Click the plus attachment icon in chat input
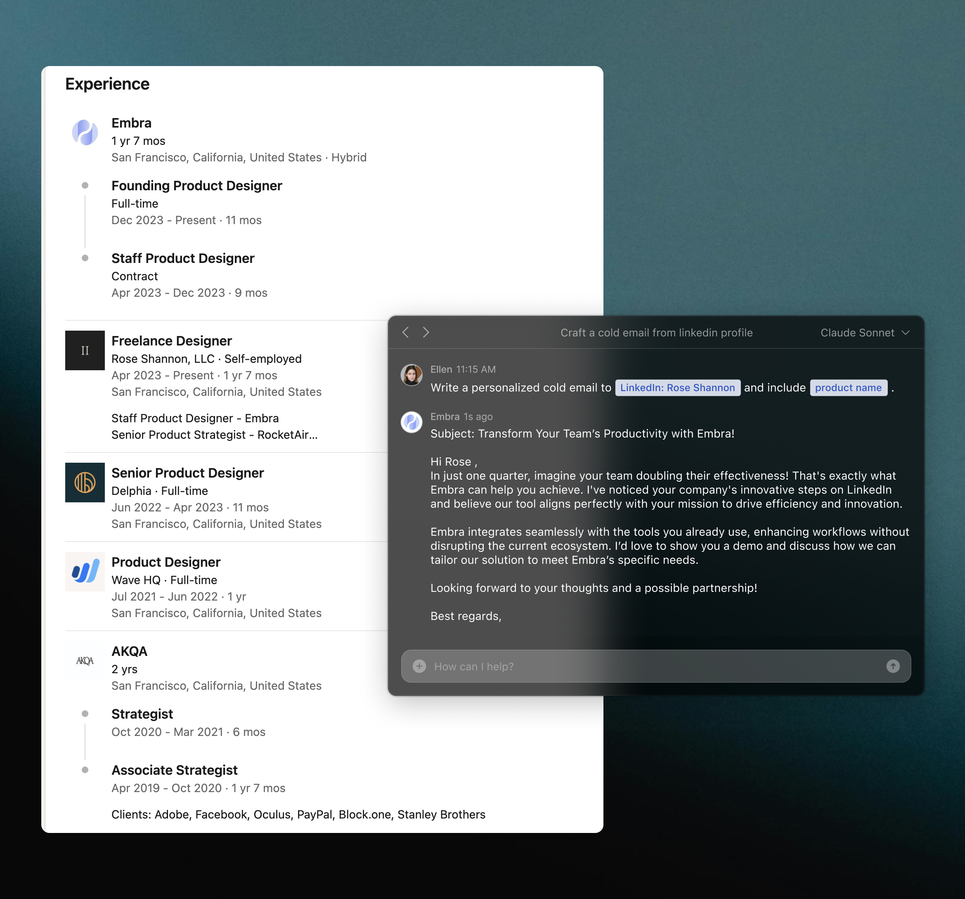 (x=419, y=667)
